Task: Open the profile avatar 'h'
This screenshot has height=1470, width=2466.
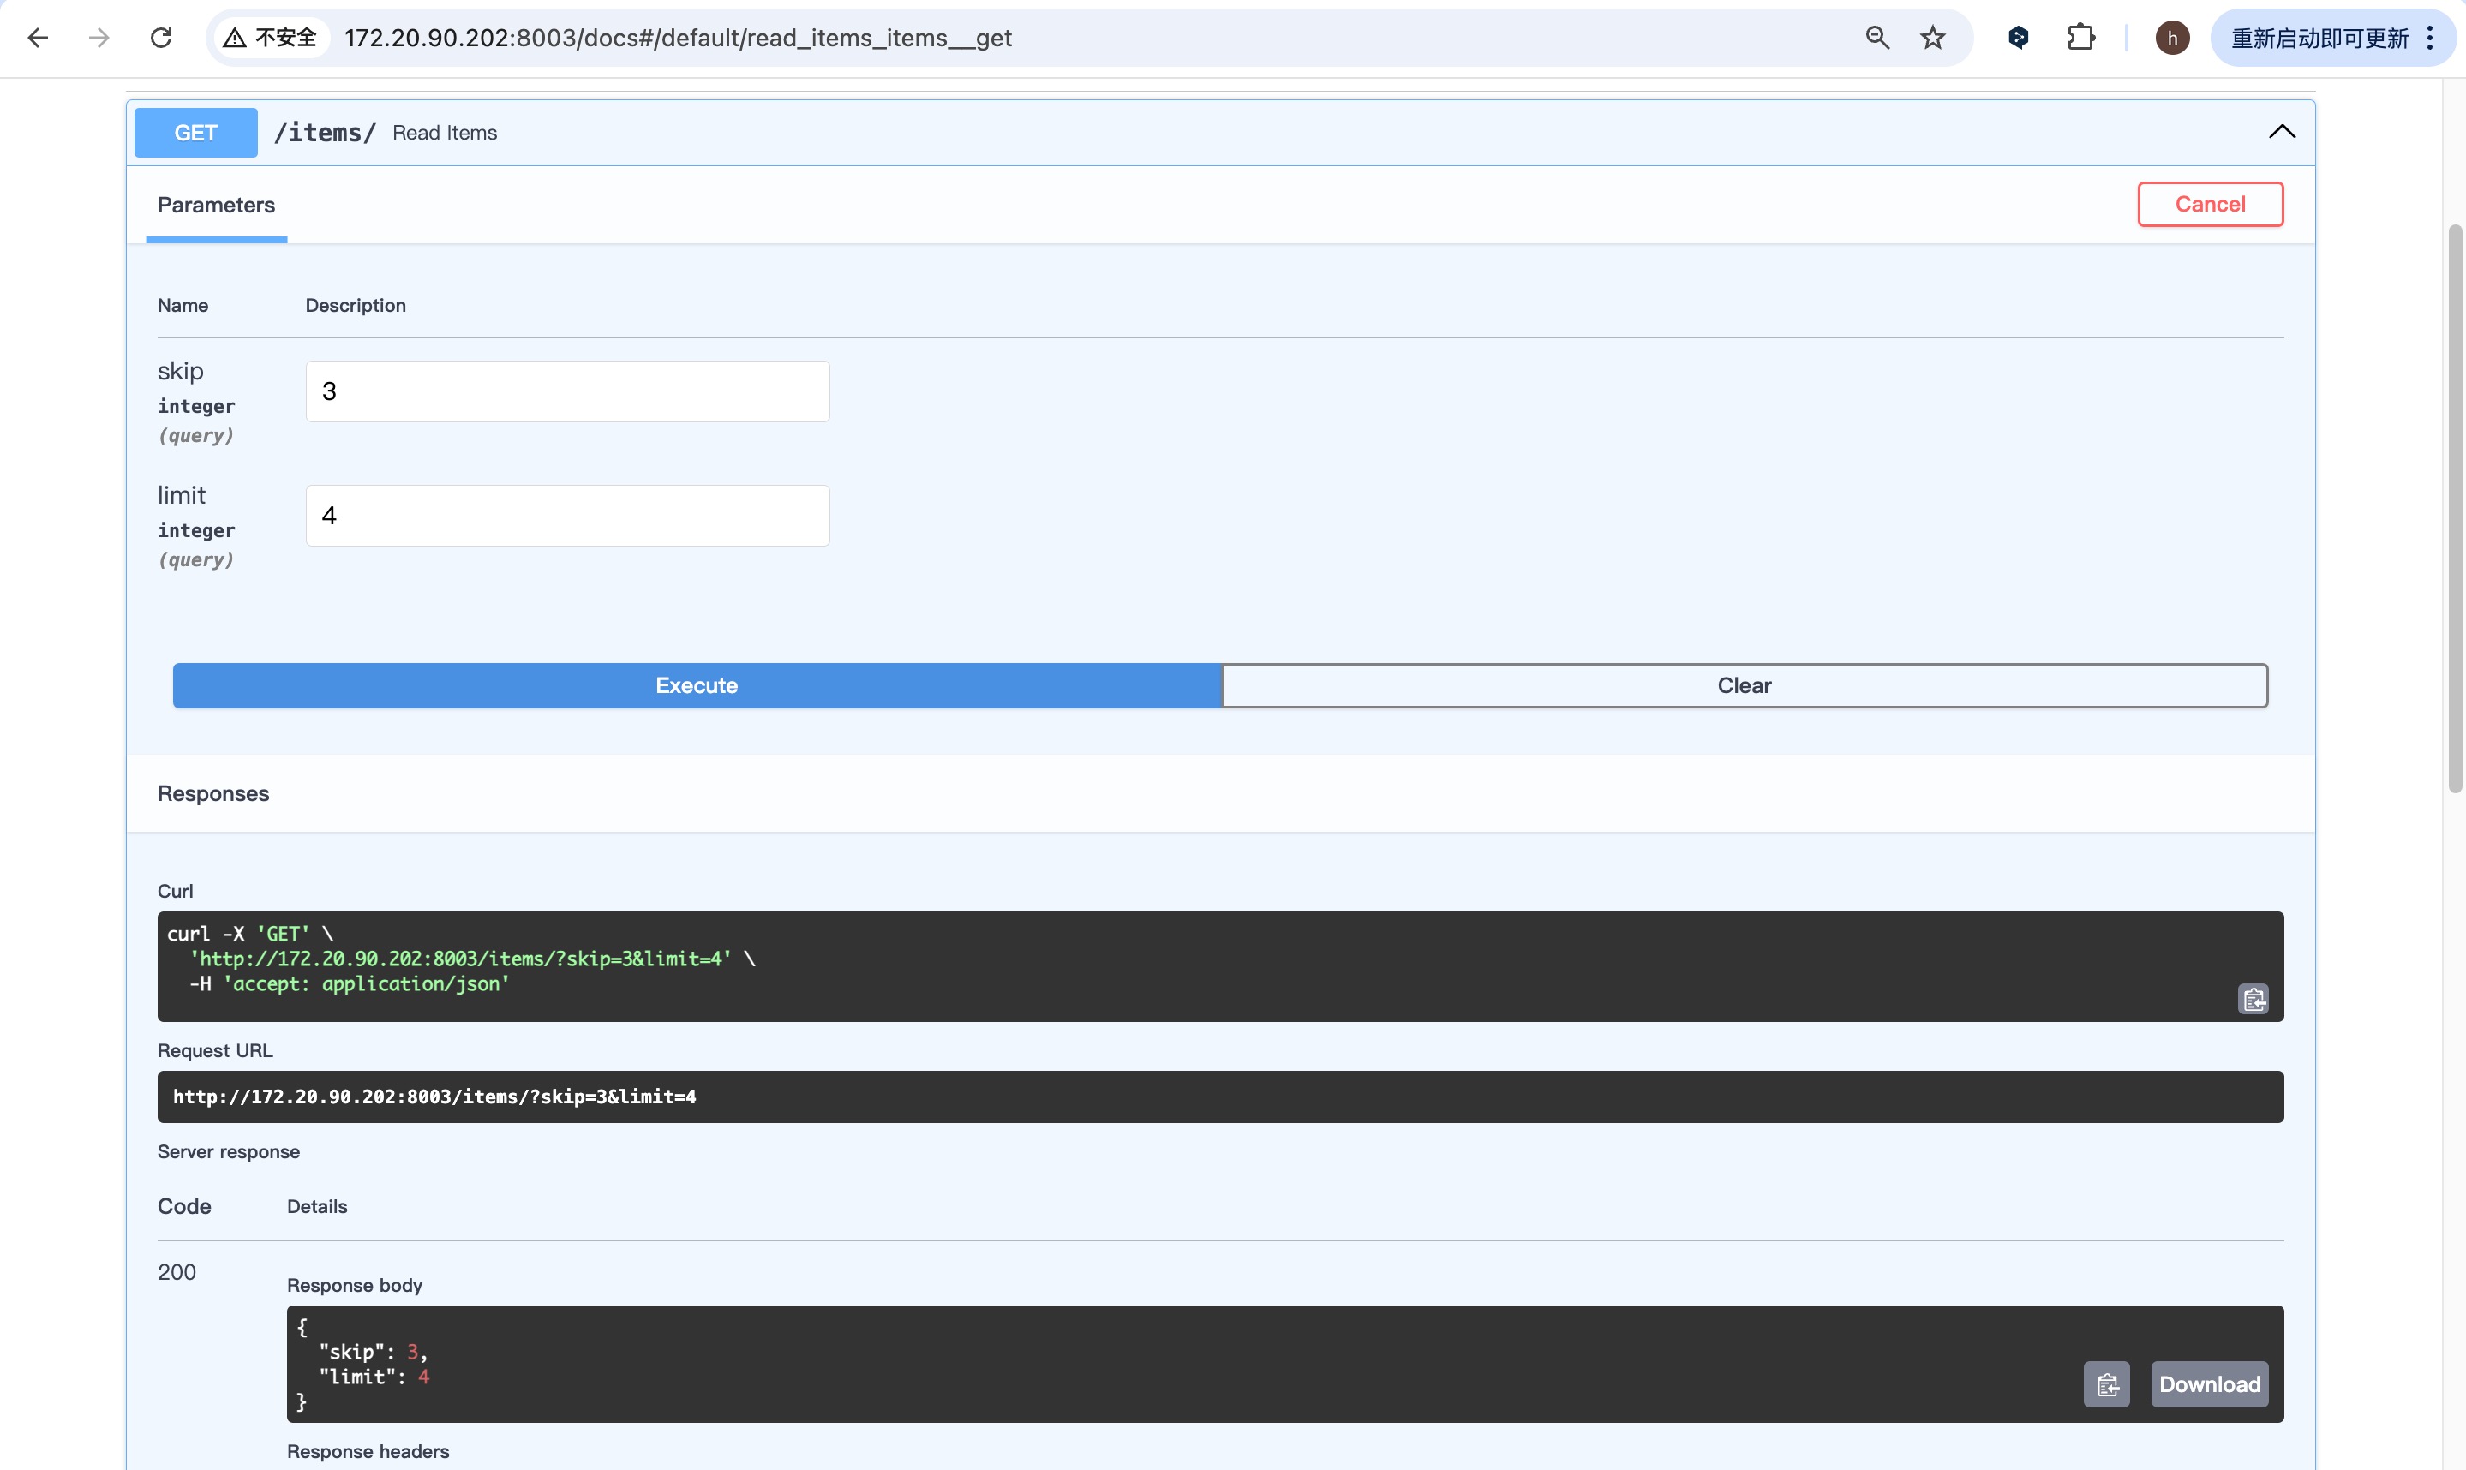Action: point(2172,38)
